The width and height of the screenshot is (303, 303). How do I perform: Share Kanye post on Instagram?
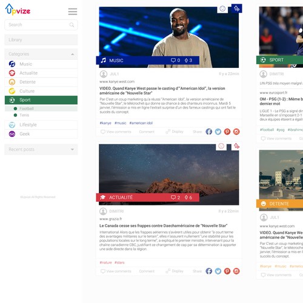(x=236, y=132)
